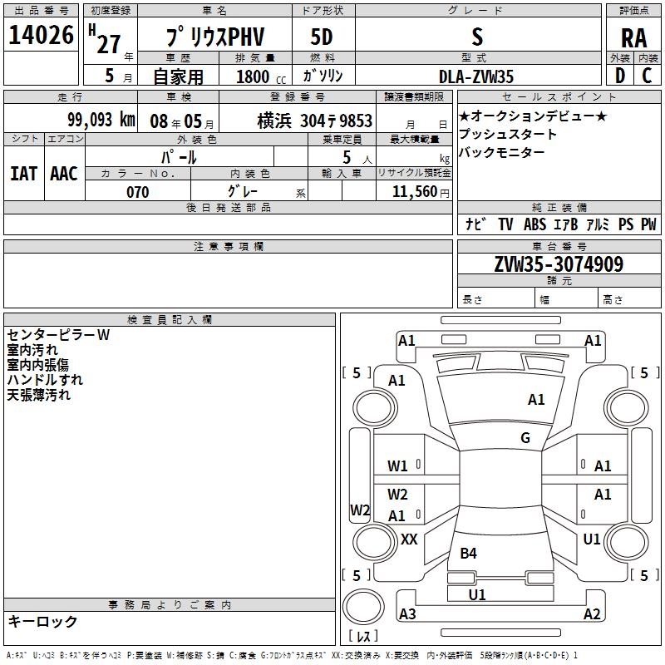This screenshot has width=665, height=665.
Task: Click sales point バックモニター
Action: click(502, 152)
